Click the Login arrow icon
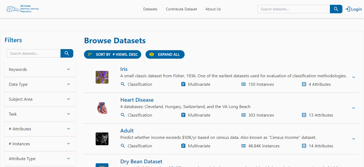 click(x=347, y=9)
